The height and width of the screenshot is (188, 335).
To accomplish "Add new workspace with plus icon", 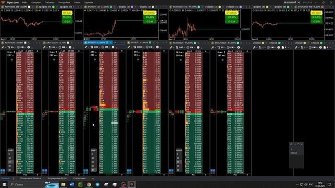I will (x=93, y=179).
